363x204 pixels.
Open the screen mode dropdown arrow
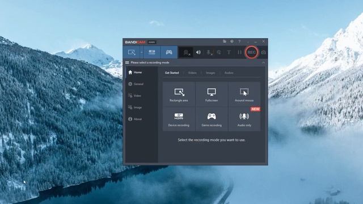click(x=141, y=52)
